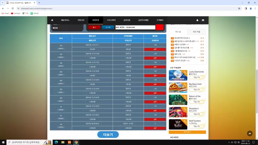Screen dimensions: 258x145
Task: Switch to 최근 댓글 tab
Action: pos(196,32)
